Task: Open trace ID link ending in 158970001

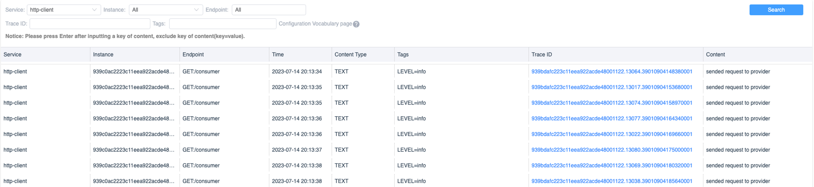Action: pos(612,103)
